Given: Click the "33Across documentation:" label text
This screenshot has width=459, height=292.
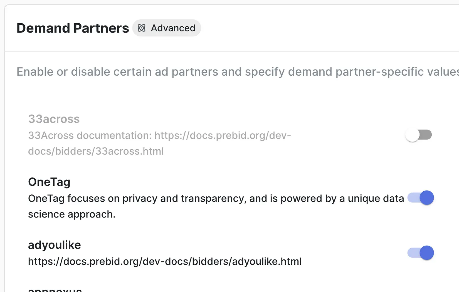Looking at the screenshot, I should tap(90, 135).
